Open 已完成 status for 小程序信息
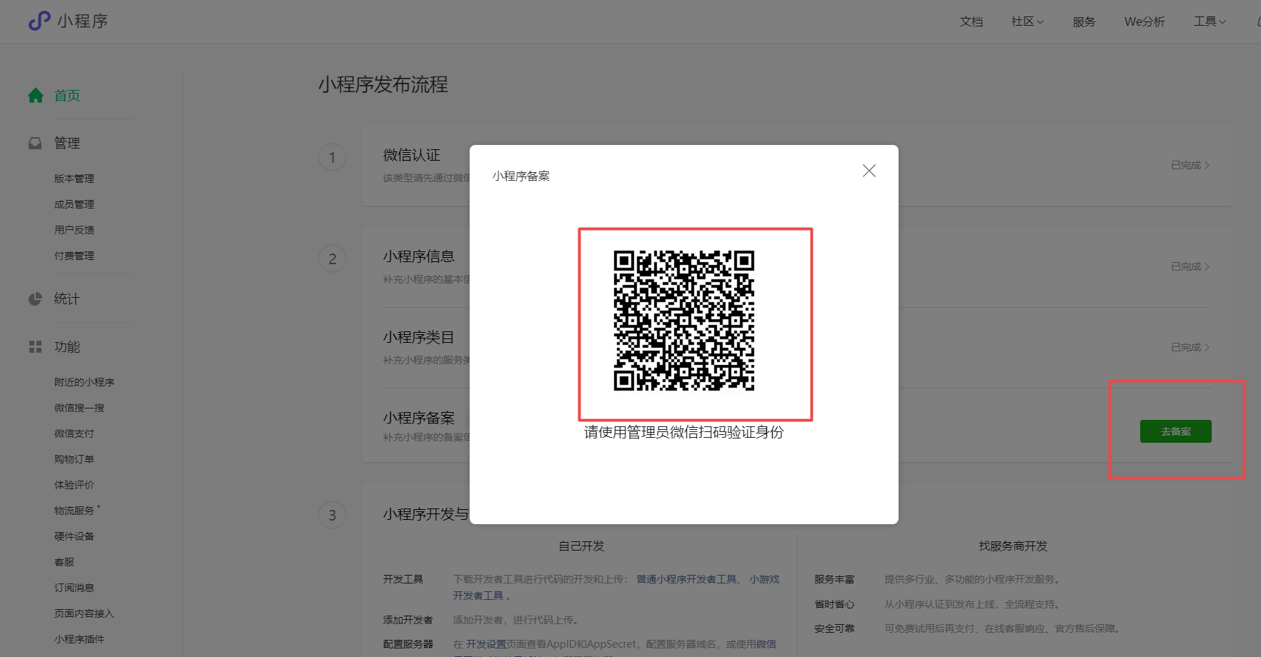The image size is (1261, 657). (x=1190, y=266)
